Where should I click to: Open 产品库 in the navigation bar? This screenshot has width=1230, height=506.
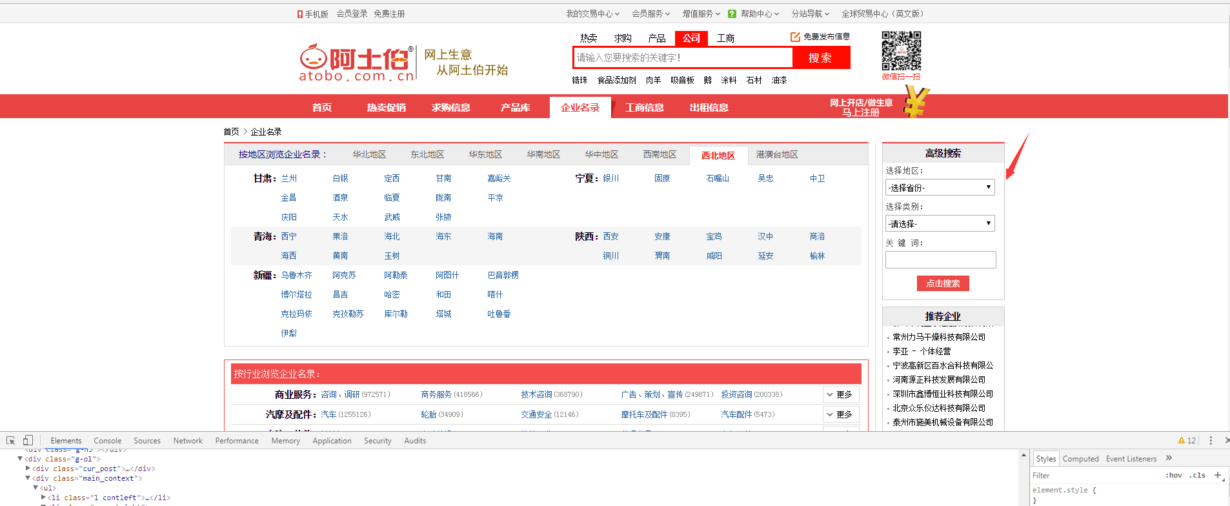coord(516,107)
